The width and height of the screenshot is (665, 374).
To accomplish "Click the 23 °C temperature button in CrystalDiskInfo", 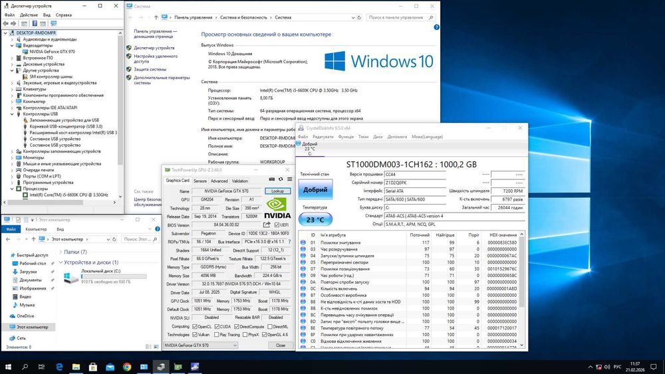I will (x=315, y=219).
